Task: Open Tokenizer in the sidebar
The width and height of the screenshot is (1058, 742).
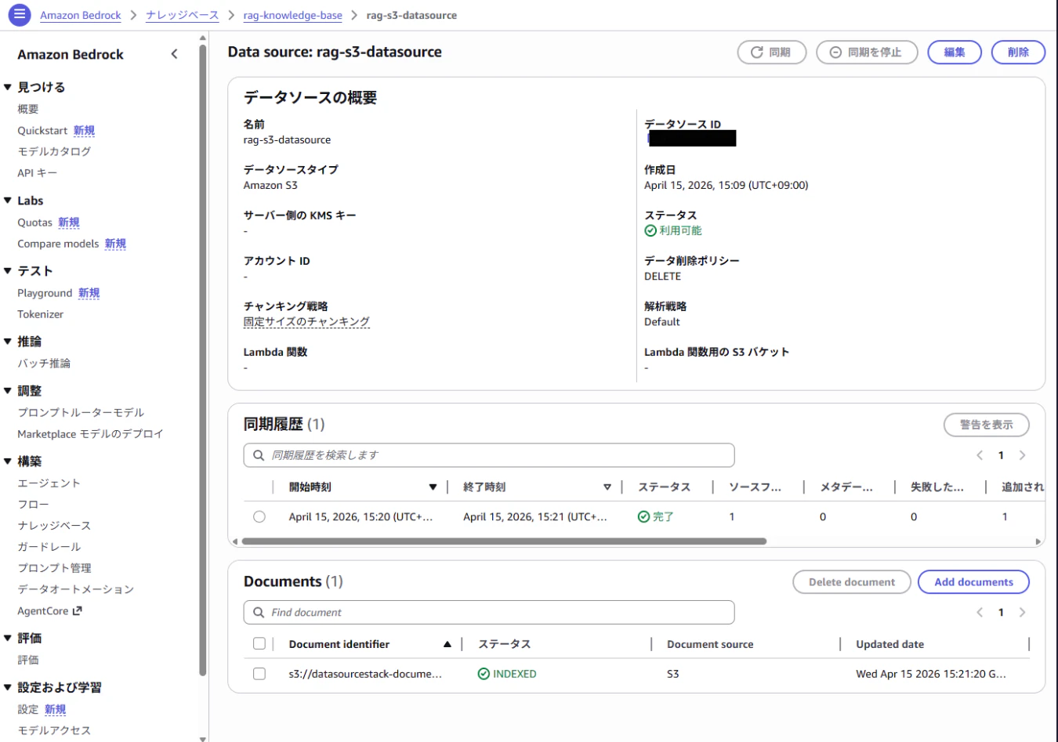Action: click(x=41, y=314)
